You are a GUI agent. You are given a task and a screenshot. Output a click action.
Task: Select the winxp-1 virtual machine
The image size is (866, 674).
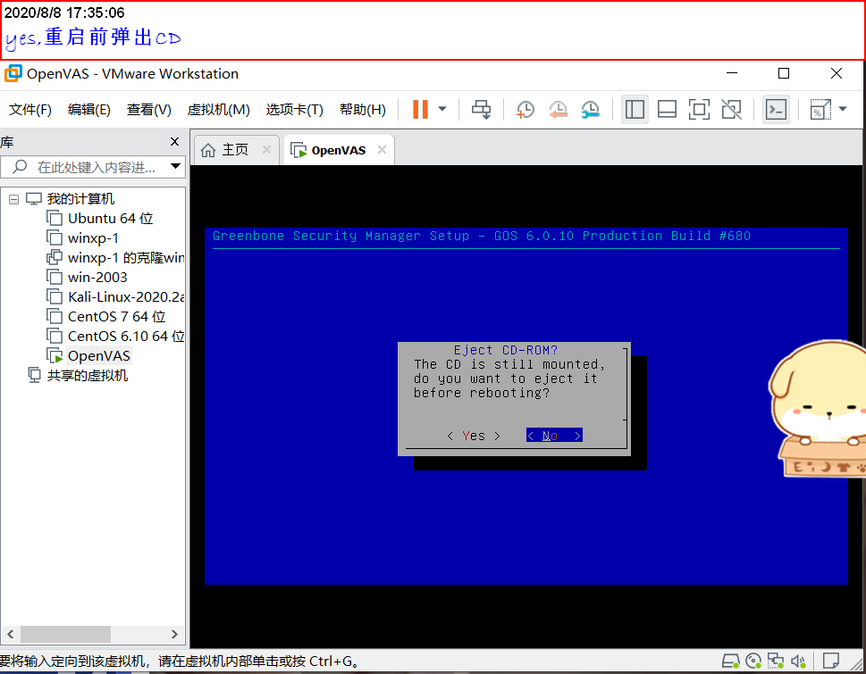point(93,238)
